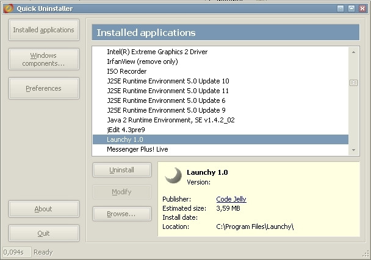Open the Code Jelly publisher link
371x260 pixels.
(x=231, y=199)
